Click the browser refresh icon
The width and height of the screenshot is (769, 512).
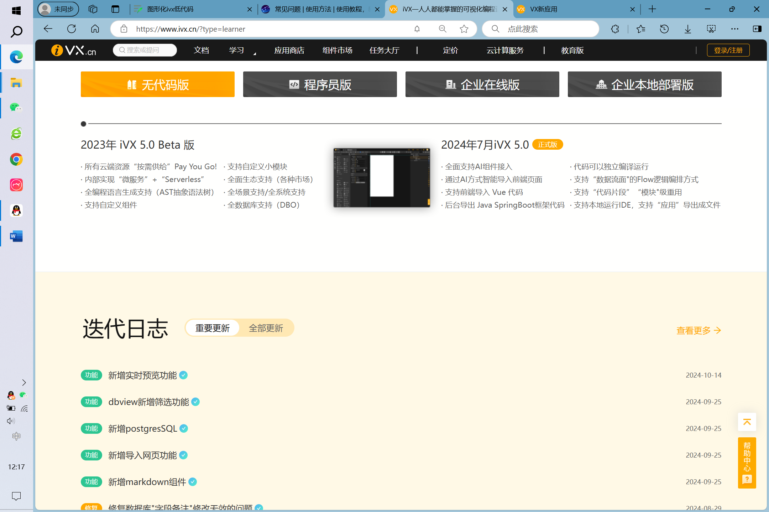(72, 29)
